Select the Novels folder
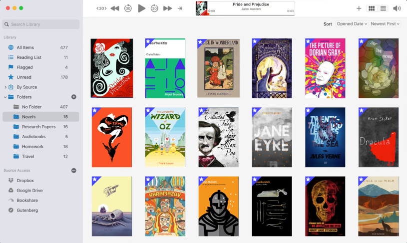This screenshot has height=243, width=407. (41, 117)
